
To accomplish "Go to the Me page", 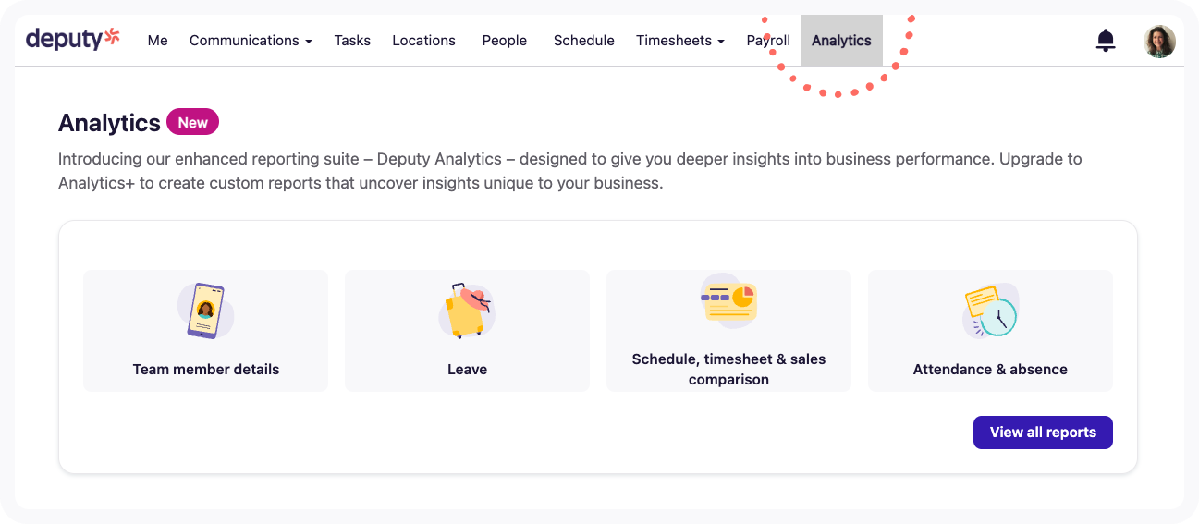I will click(158, 41).
